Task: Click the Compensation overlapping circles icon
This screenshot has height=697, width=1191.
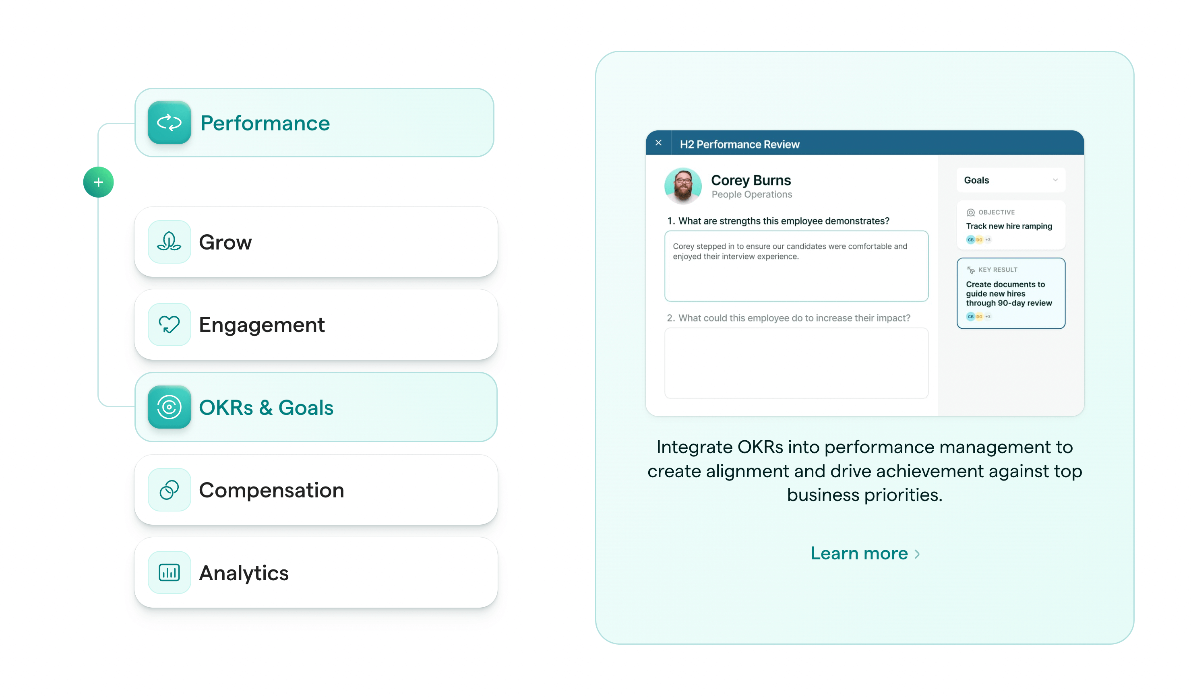Action: pyautogui.click(x=169, y=490)
